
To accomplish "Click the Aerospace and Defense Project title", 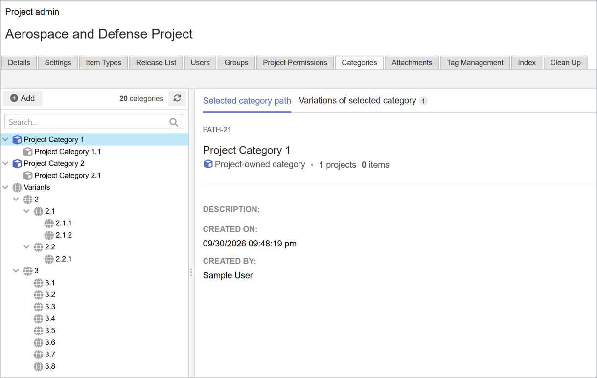I will coord(99,34).
